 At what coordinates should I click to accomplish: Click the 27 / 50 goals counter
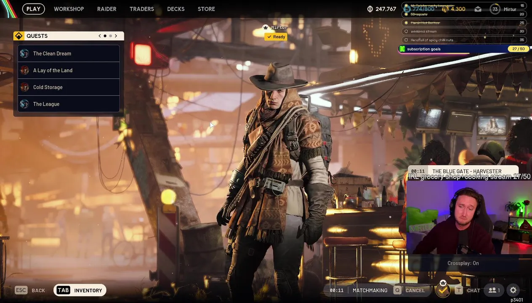pos(519,49)
